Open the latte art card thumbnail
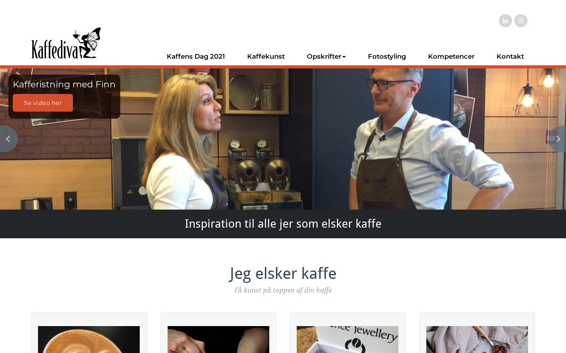Image resolution: width=566 pixels, height=353 pixels. coord(89,339)
